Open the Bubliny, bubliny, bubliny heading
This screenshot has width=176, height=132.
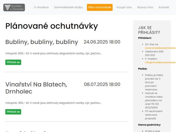pyautogui.click(x=42, y=42)
